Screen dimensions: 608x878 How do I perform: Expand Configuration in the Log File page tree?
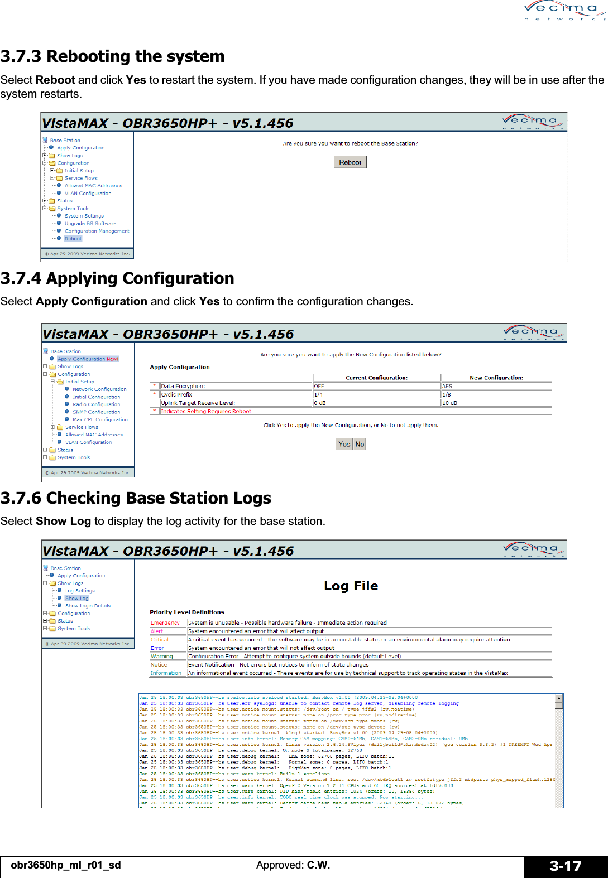point(45,613)
